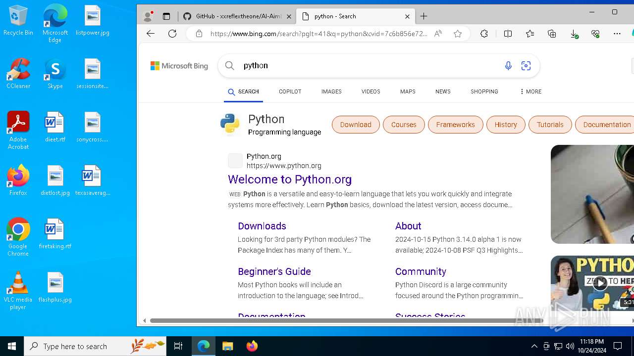Click voice search microphone in Bing
The image size is (634, 356).
(x=508, y=66)
